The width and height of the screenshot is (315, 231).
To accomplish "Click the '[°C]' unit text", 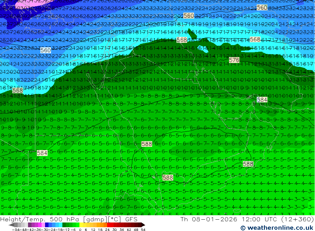I will click(x=114, y=219).
